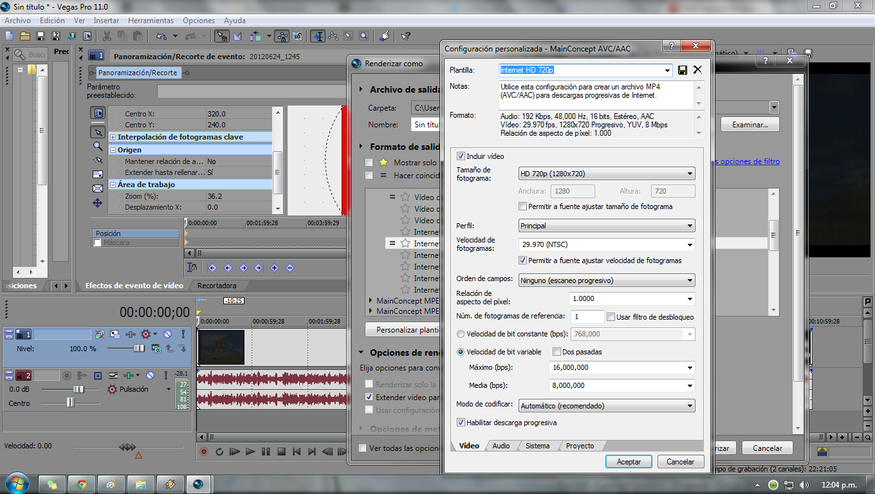Check Ver todas las opciones in render dialog
875x494 pixels.
point(363,448)
